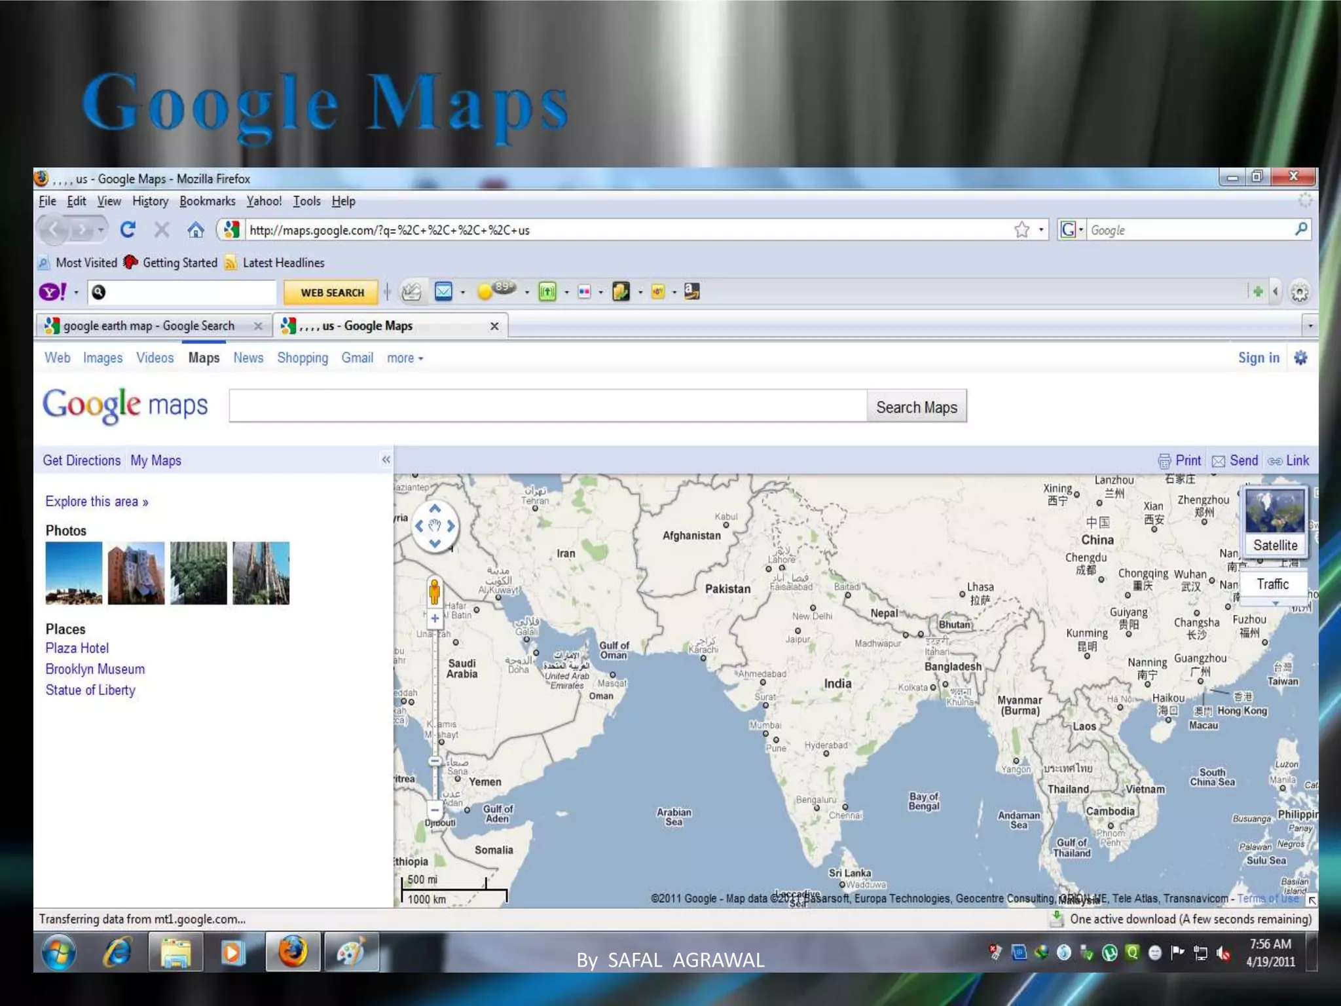Image resolution: width=1341 pixels, height=1006 pixels.
Task: Open the Firefox icon in the Windows taskbar
Action: pos(293,952)
